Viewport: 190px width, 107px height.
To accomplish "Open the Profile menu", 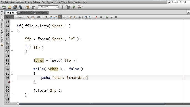I will click(57, 2).
